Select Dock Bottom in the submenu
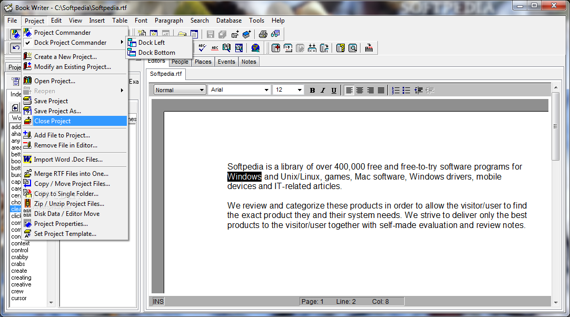Viewport: 570px width, 317px height. [x=159, y=52]
